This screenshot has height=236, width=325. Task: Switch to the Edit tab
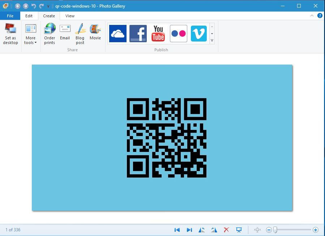pos(29,16)
